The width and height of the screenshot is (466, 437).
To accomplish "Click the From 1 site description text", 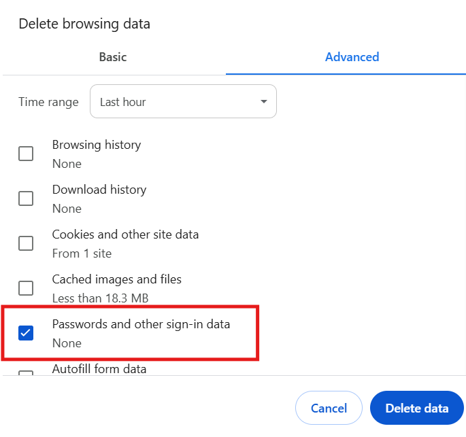I will [82, 254].
